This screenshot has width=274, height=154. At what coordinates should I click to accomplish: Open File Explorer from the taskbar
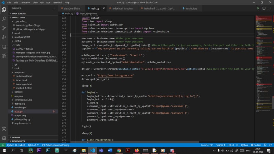click(x=84, y=151)
